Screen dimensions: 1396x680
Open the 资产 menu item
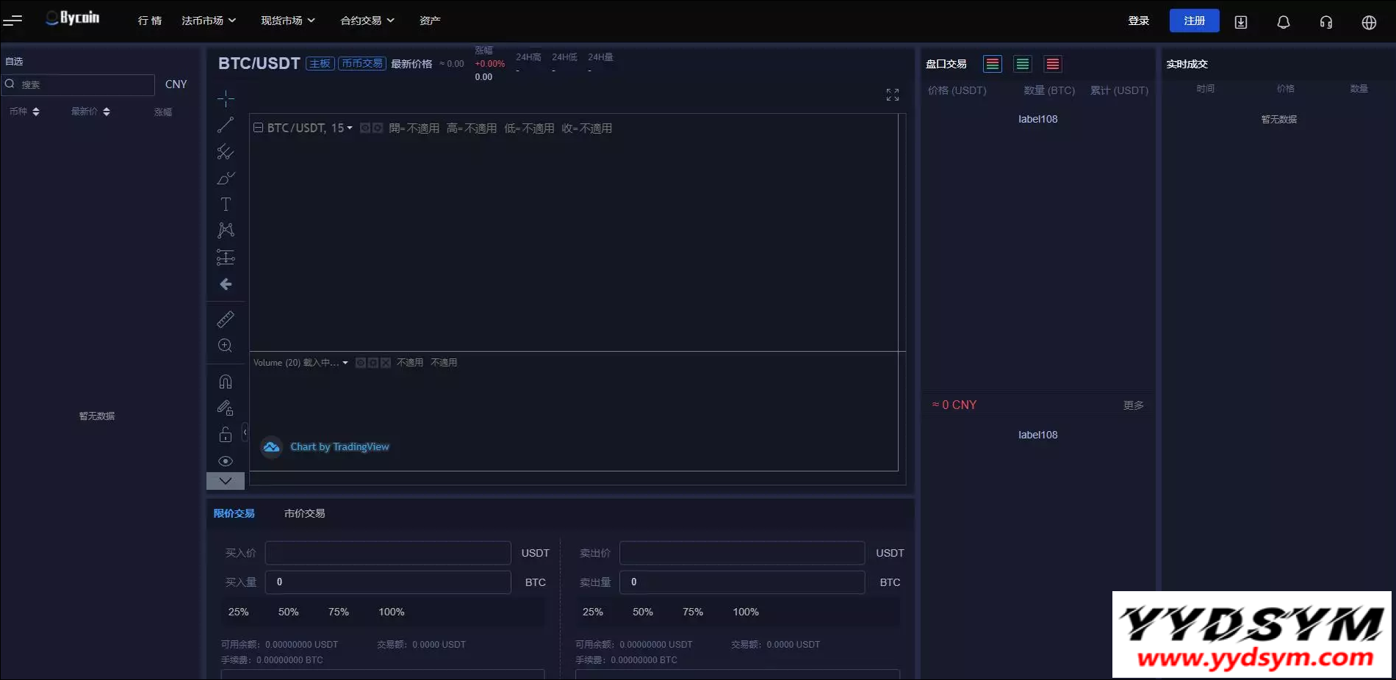[x=430, y=21]
